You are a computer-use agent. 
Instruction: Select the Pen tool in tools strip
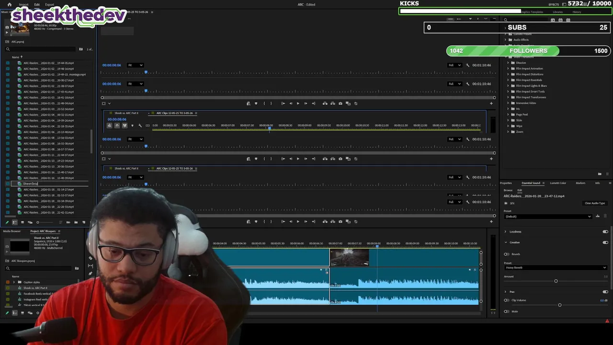point(91,274)
